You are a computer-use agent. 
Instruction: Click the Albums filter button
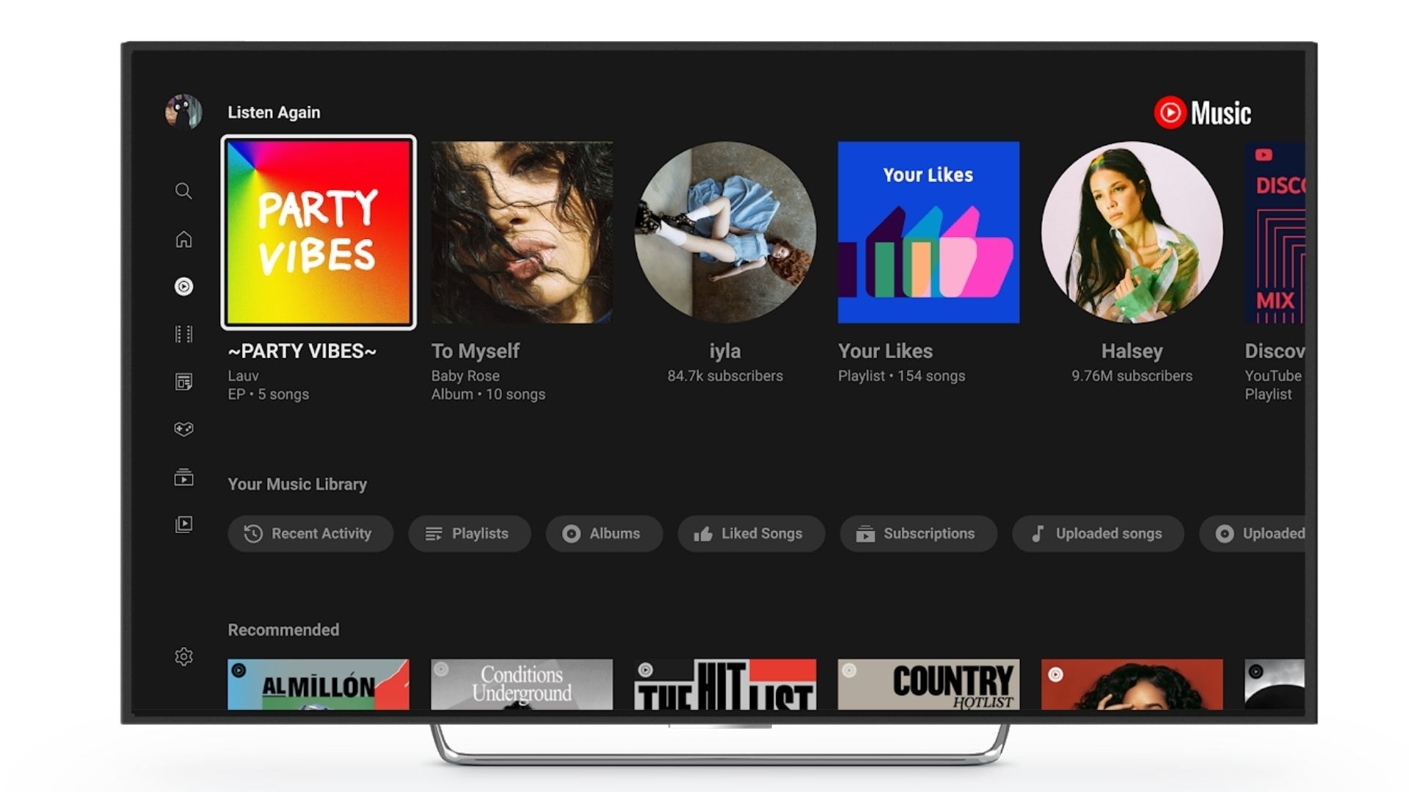[x=602, y=534]
